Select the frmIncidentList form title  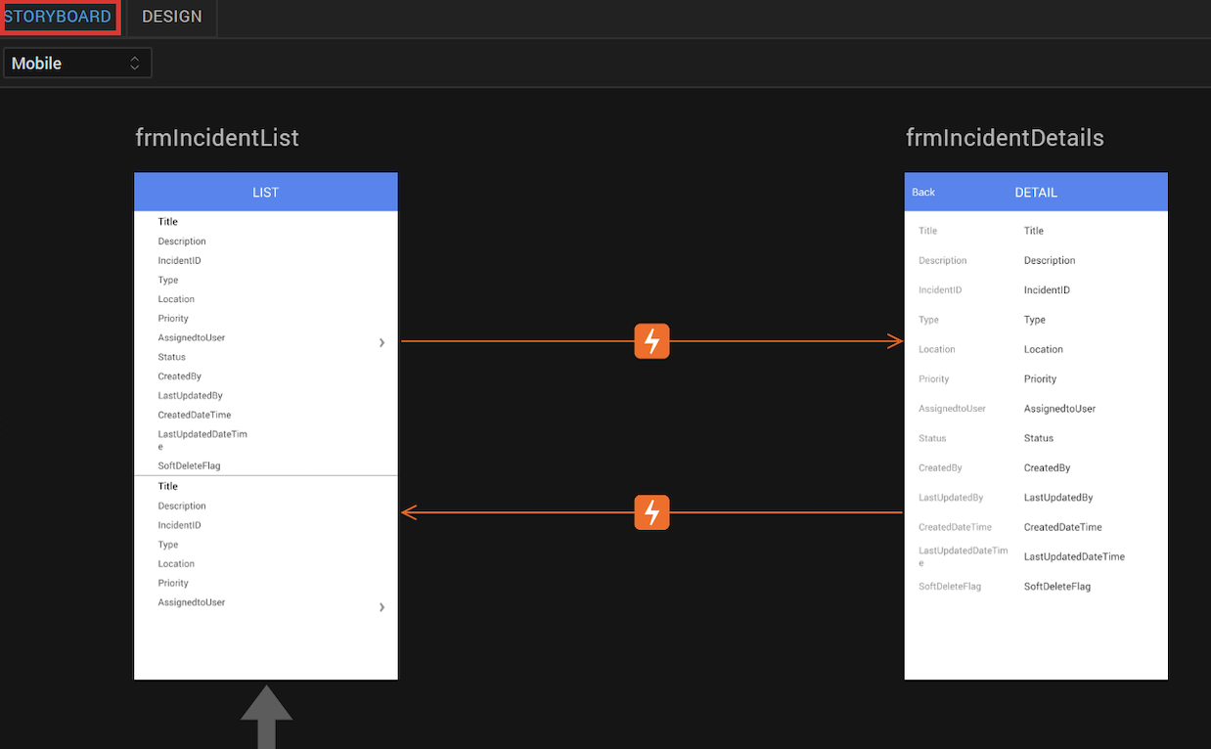[217, 138]
